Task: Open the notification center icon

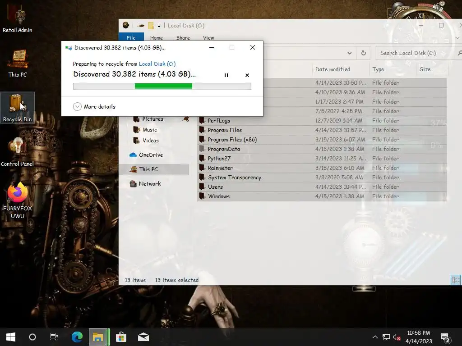Action: tap(445, 338)
